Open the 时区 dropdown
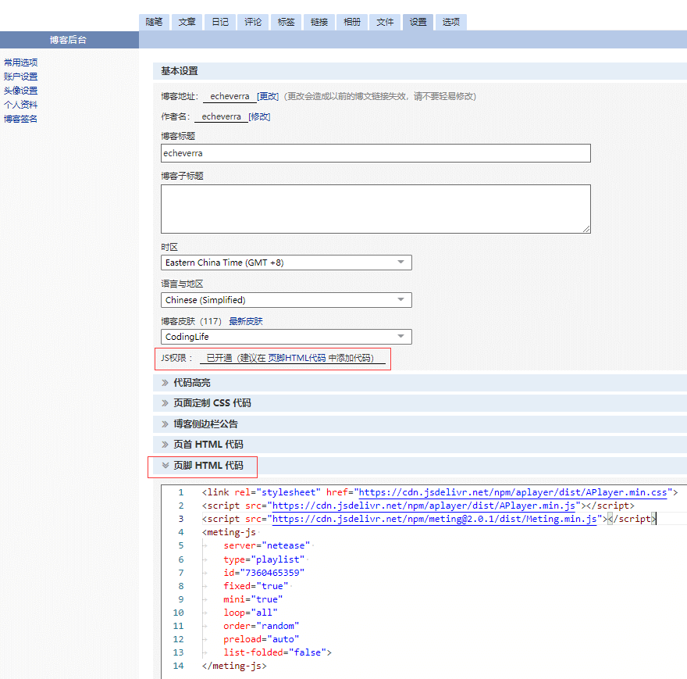 286,263
